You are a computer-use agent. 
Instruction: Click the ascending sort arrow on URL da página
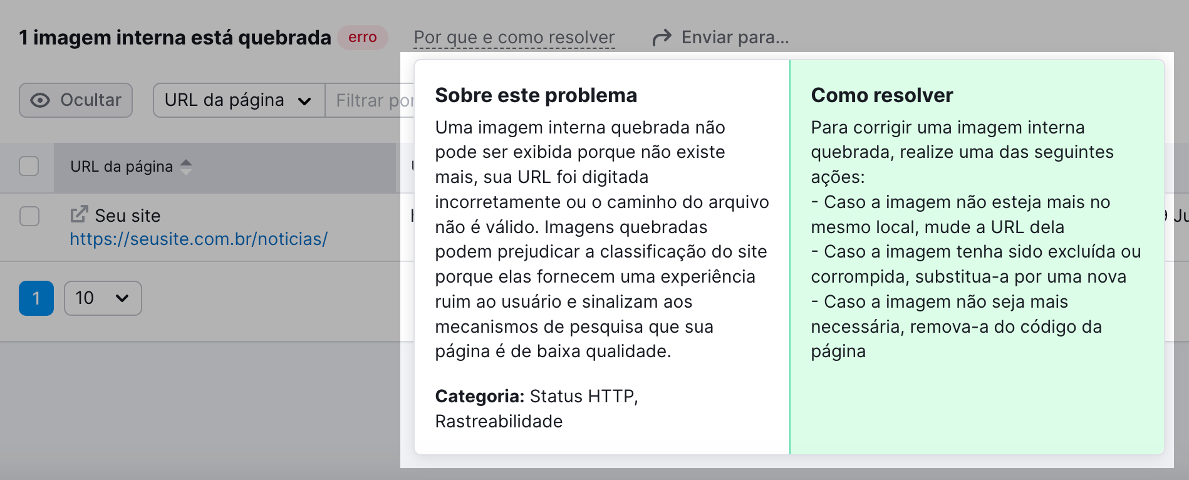click(187, 162)
